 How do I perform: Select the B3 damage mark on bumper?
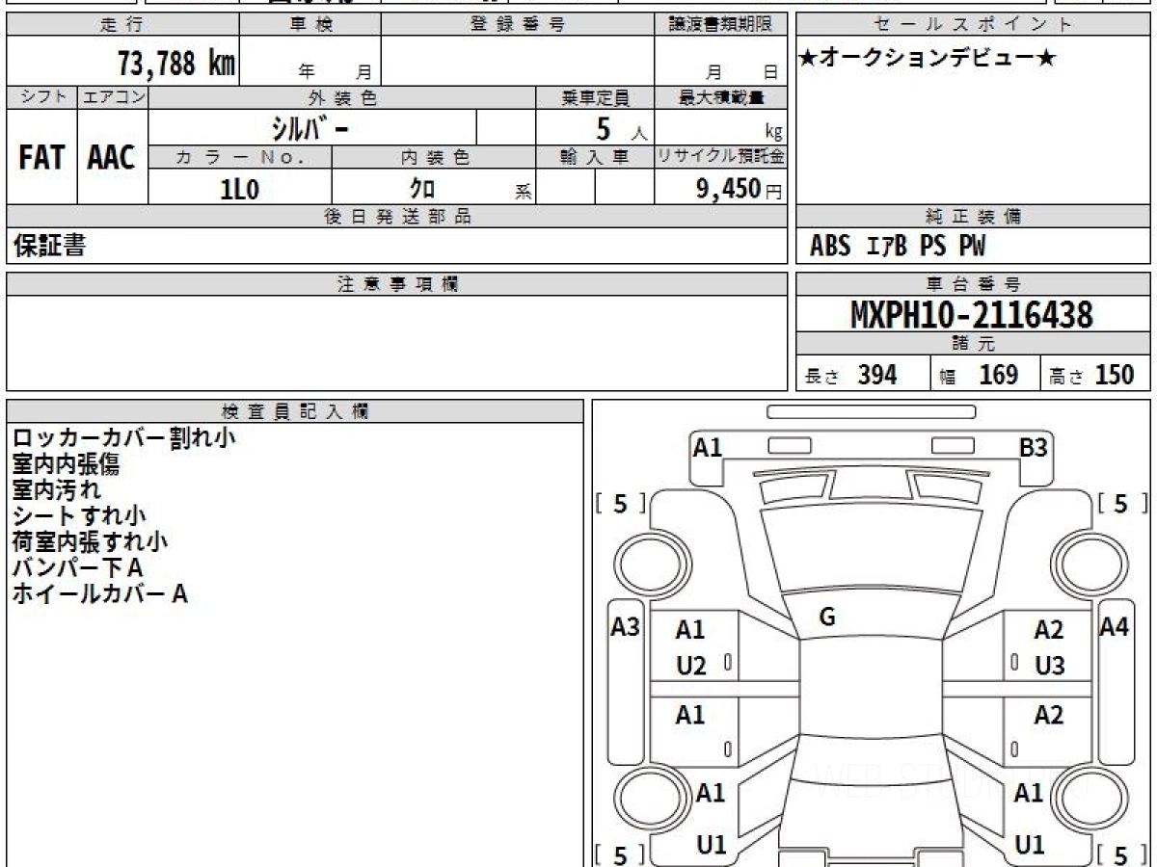[1034, 448]
